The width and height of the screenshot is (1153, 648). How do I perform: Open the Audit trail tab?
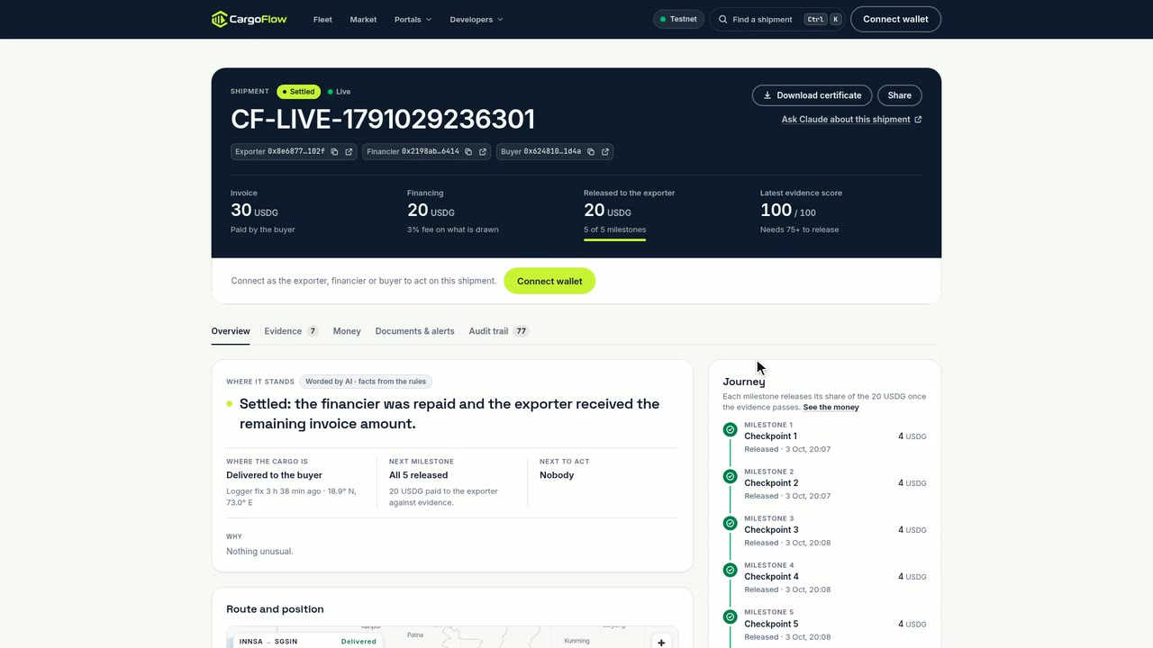498,331
